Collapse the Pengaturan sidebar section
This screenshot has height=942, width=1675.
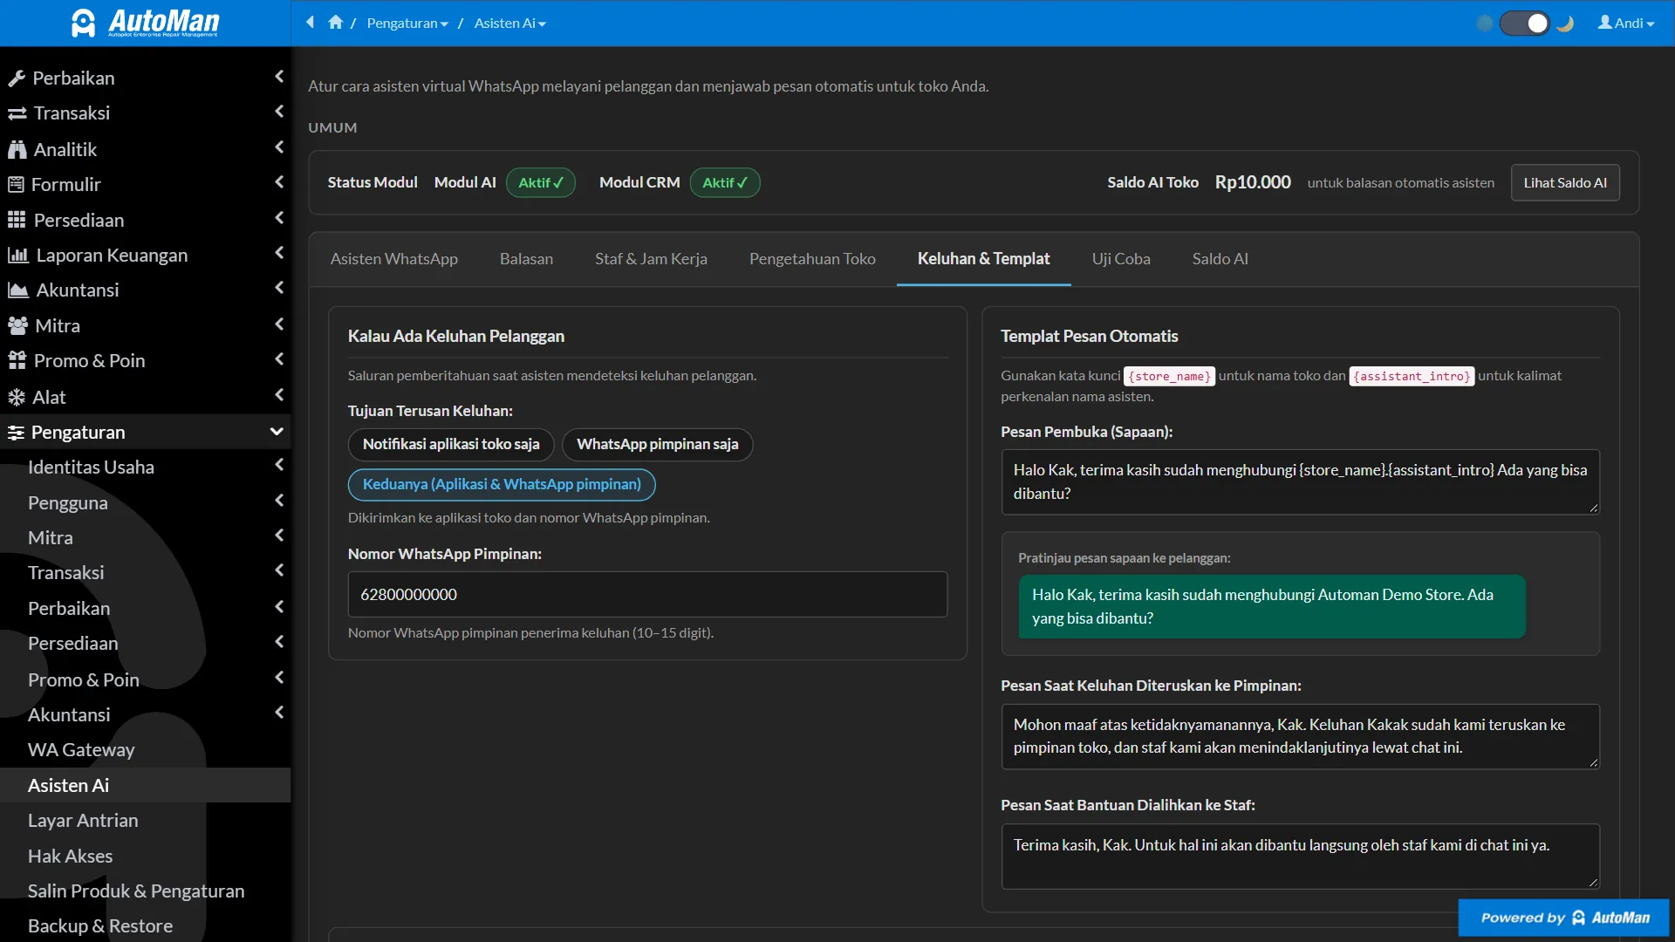click(145, 432)
